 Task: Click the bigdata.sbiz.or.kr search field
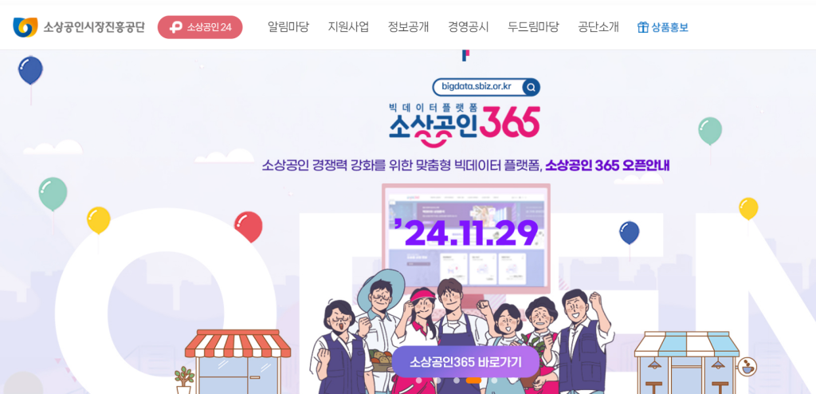(x=478, y=87)
